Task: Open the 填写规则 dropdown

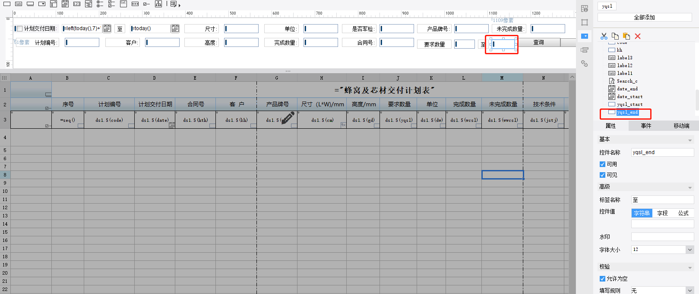Action: (690, 291)
